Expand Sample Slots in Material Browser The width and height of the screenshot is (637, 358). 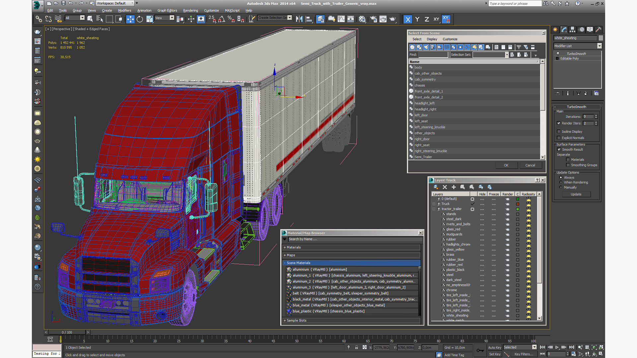click(x=285, y=321)
